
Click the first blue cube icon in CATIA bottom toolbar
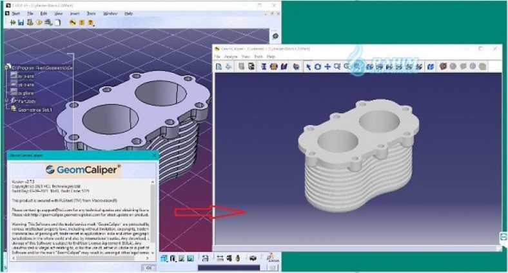[x=164, y=258]
